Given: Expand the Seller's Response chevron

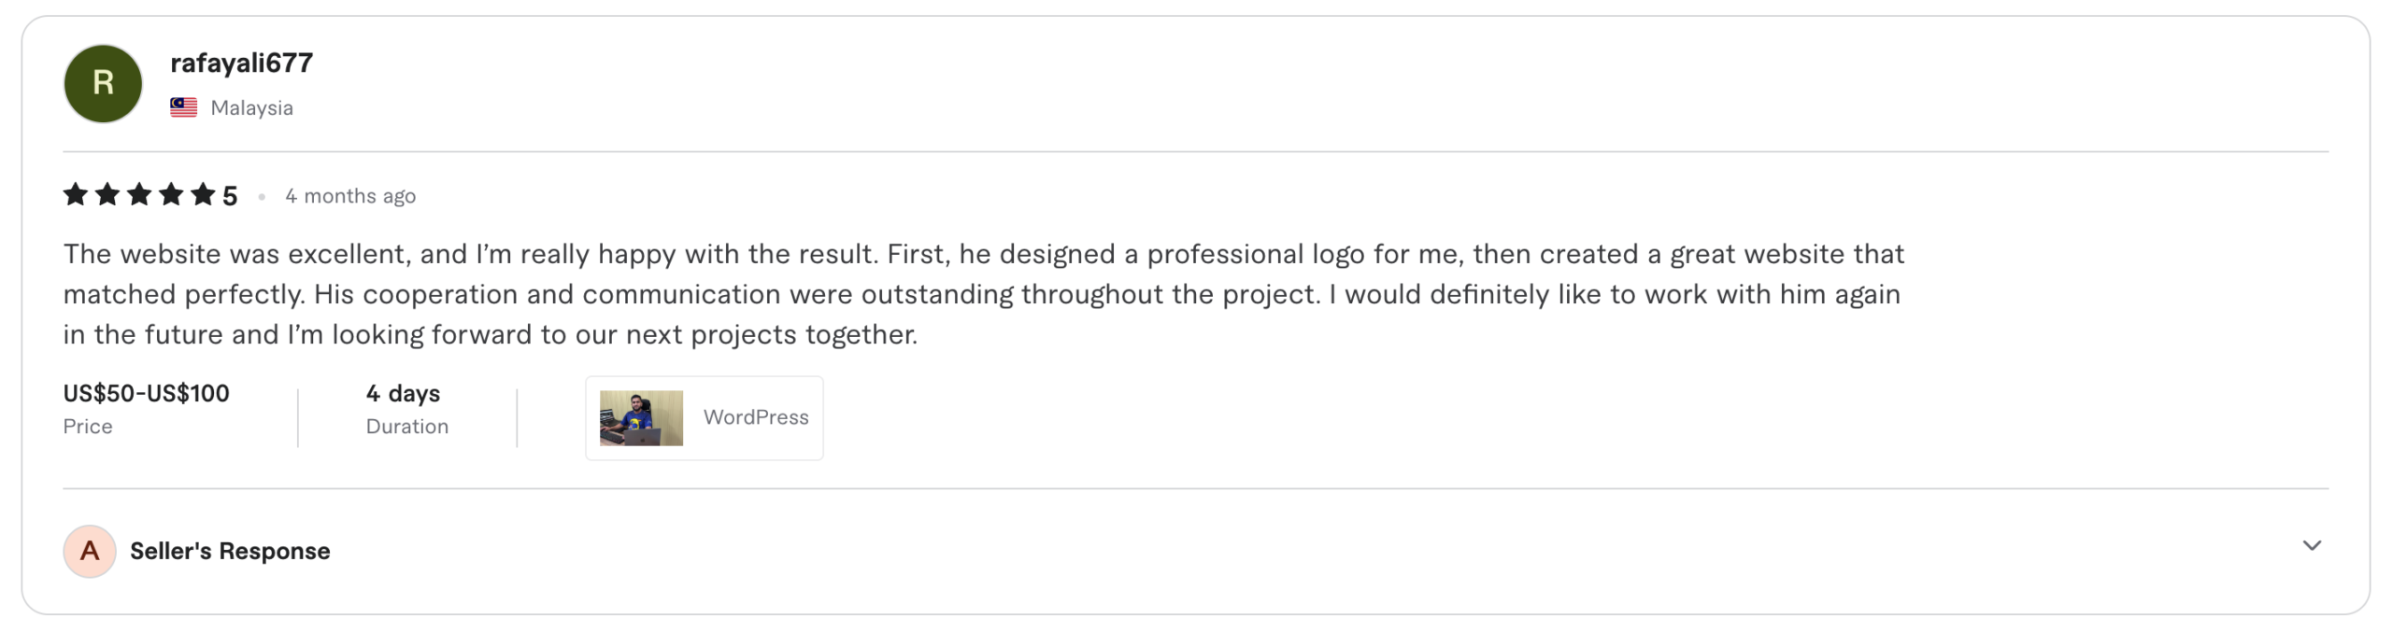Looking at the screenshot, I should (2312, 546).
